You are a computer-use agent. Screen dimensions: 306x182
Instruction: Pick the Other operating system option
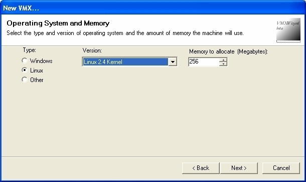click(x=25, y=79)
